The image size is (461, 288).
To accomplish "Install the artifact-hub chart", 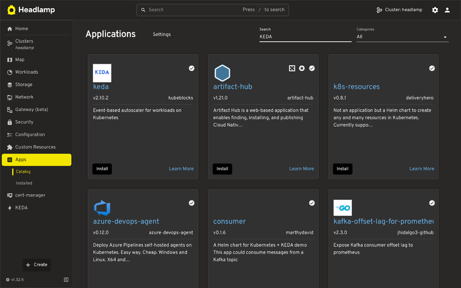I will click(222, 169).
